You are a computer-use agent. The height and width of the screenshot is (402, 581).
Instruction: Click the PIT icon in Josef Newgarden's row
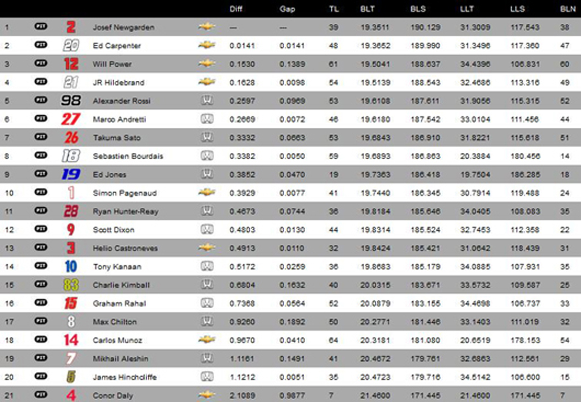click(41, 27)
